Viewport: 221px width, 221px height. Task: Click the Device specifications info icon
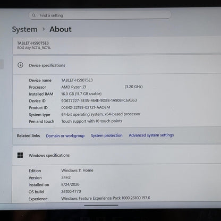click(20, 65)
